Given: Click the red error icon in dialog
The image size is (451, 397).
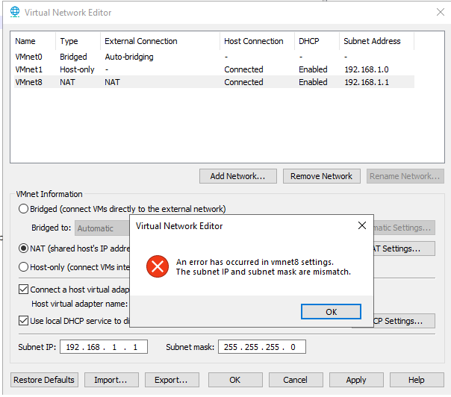Looking at the screenshot, I should click(x=158, y=266).
